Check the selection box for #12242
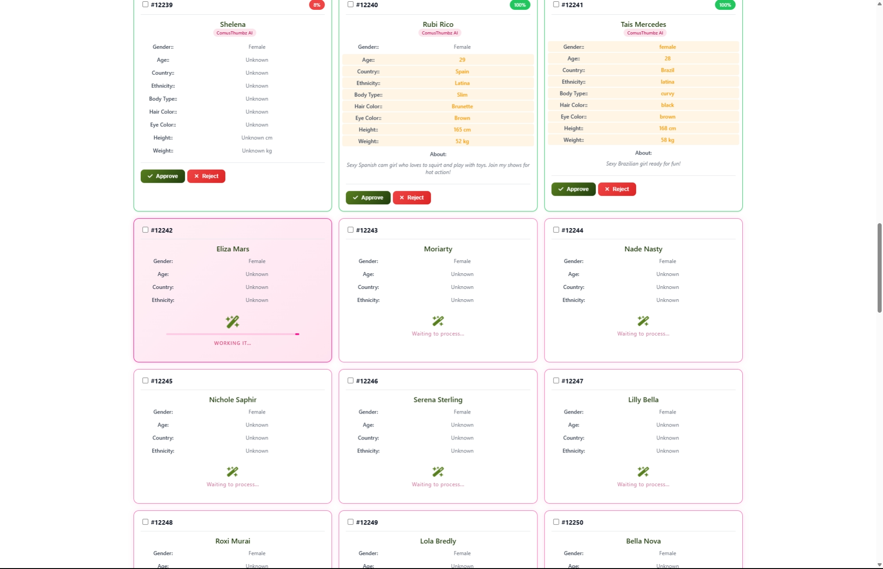 [145, 229]
